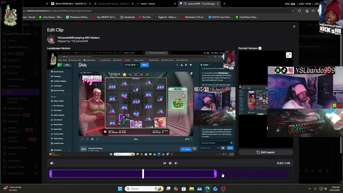Screen dimensions: 343x193
Task: Collapse Content section in sidebar
Action: 20,73
